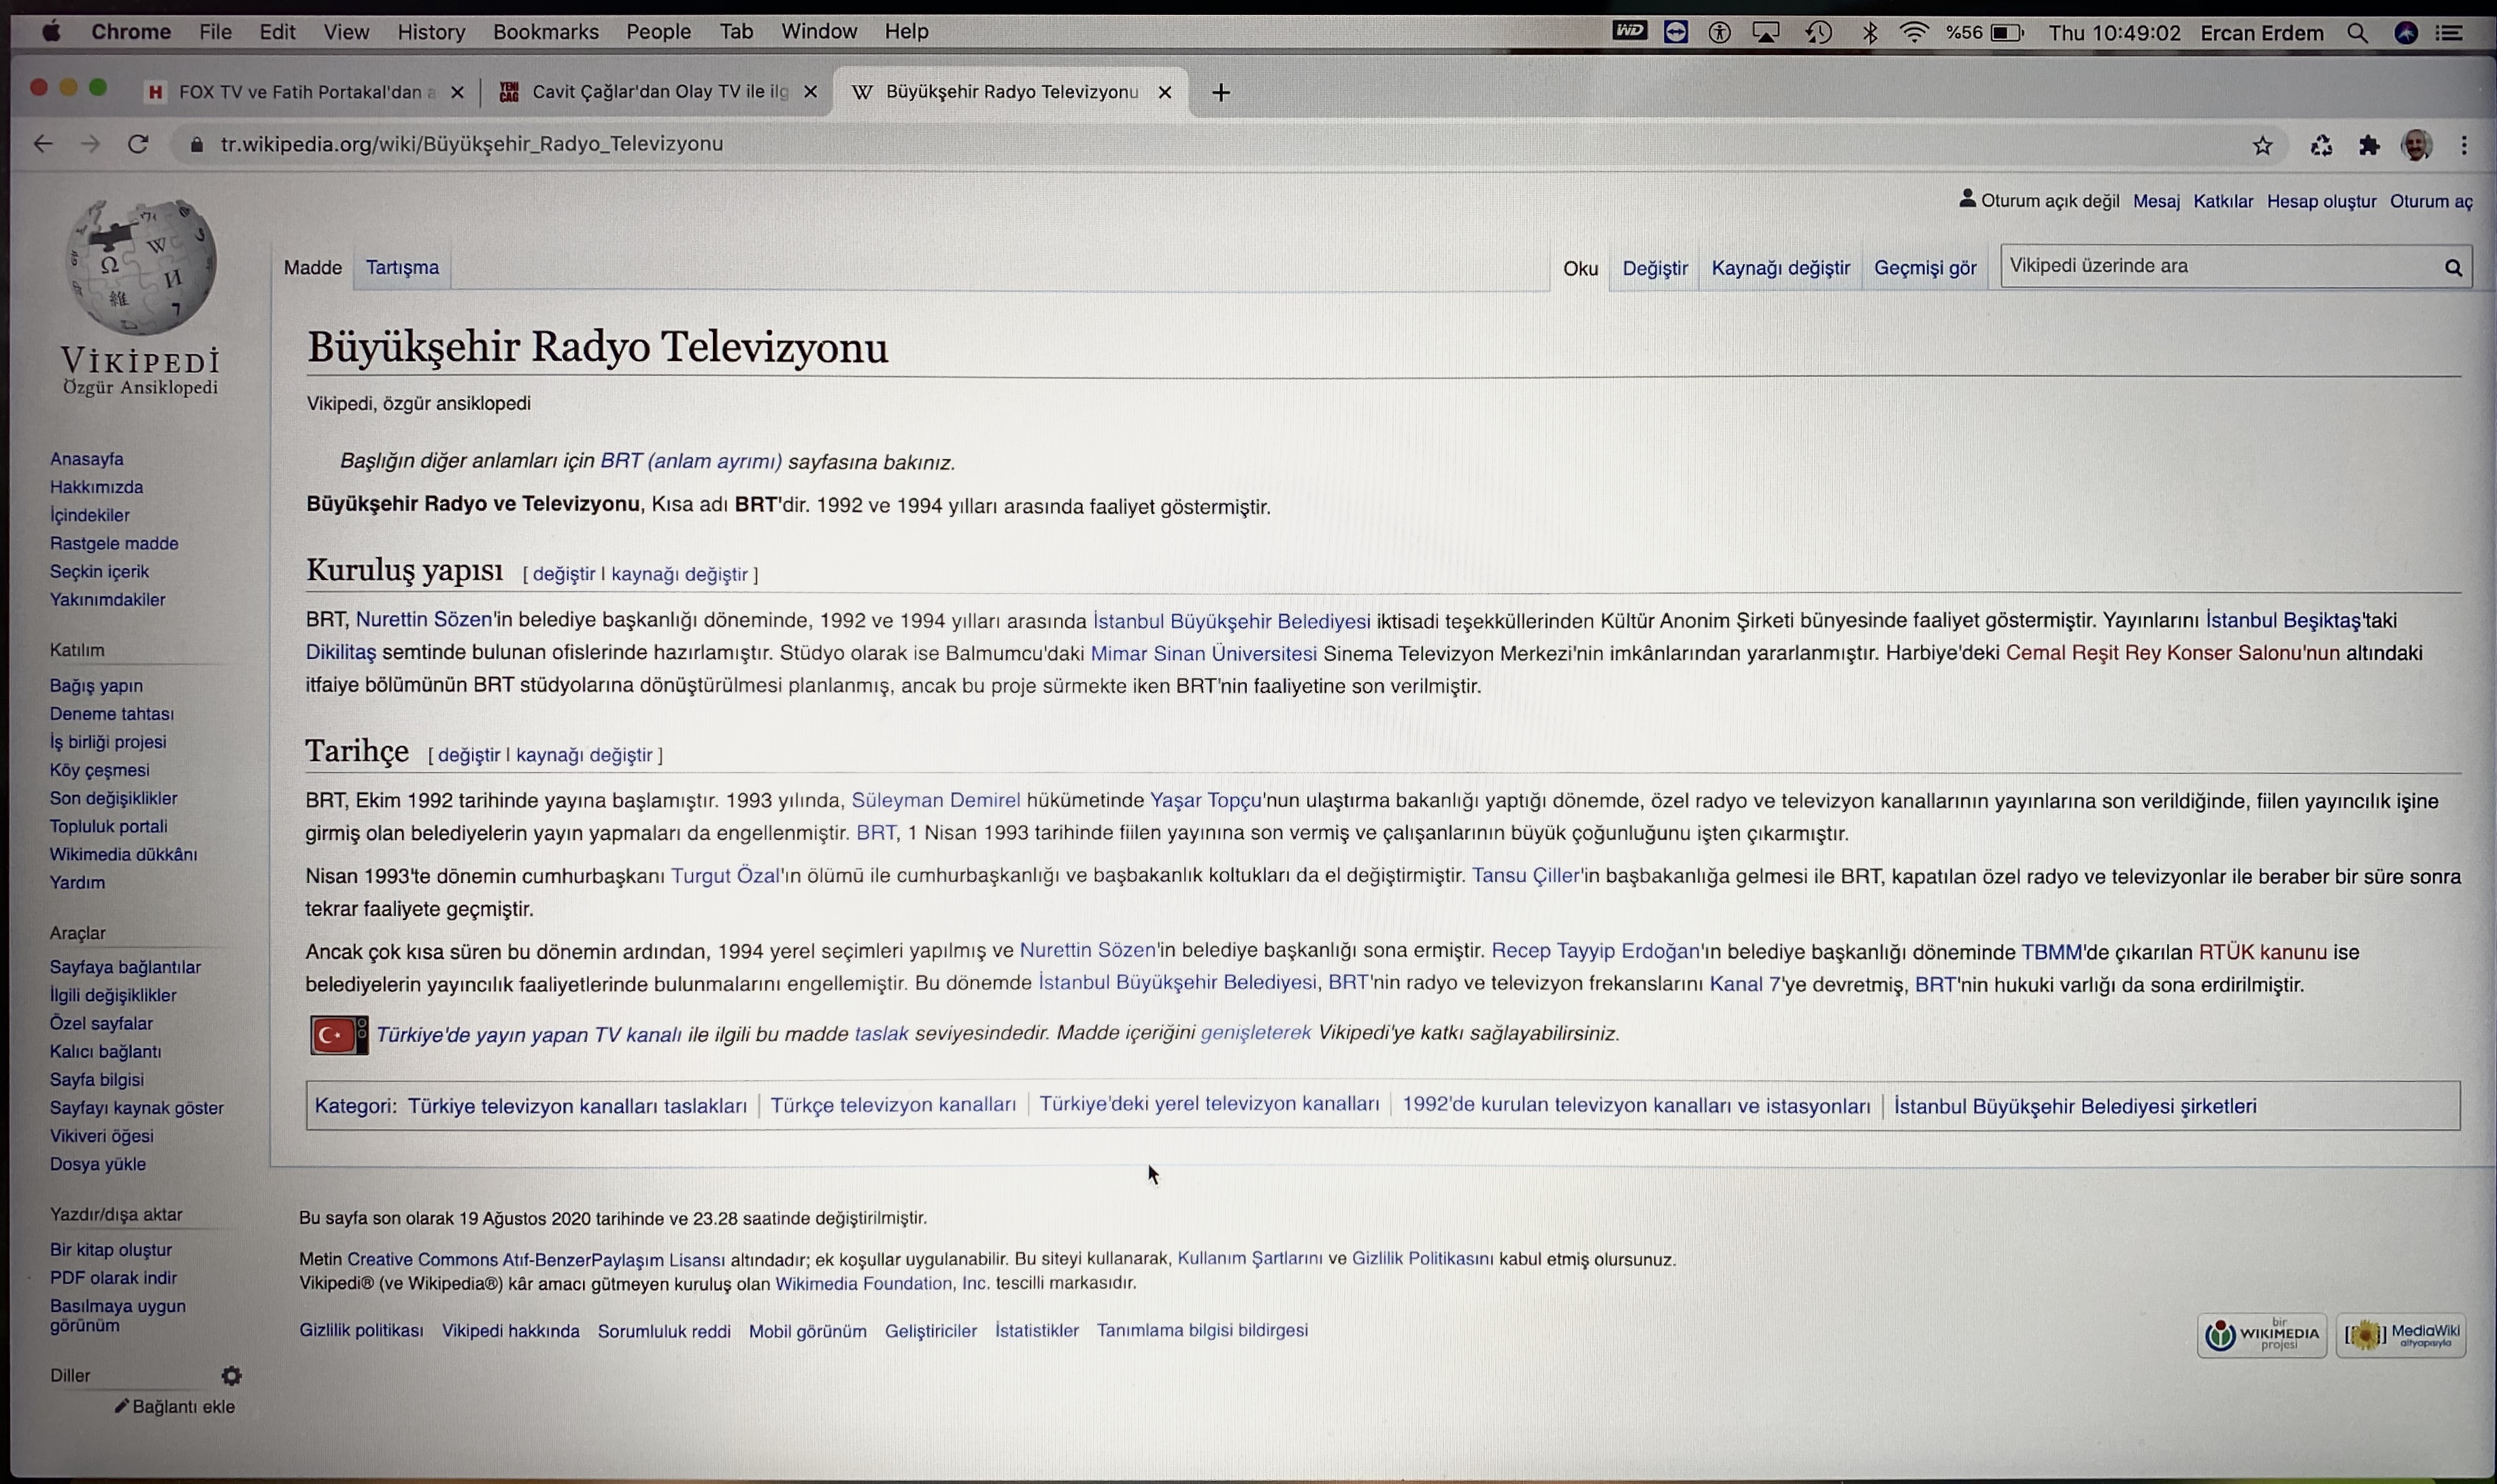This screenshot has height=1484, width=2497.
Task: Click the browser forward arrow
Action: 90,144
